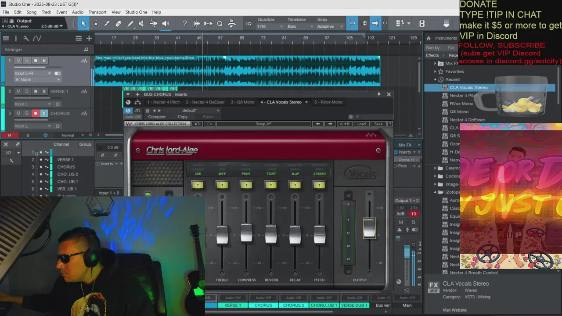Viewport: 562px width, 316px height.
Task: Click the OUTPUT fader handle
Action: pos(369,227)
